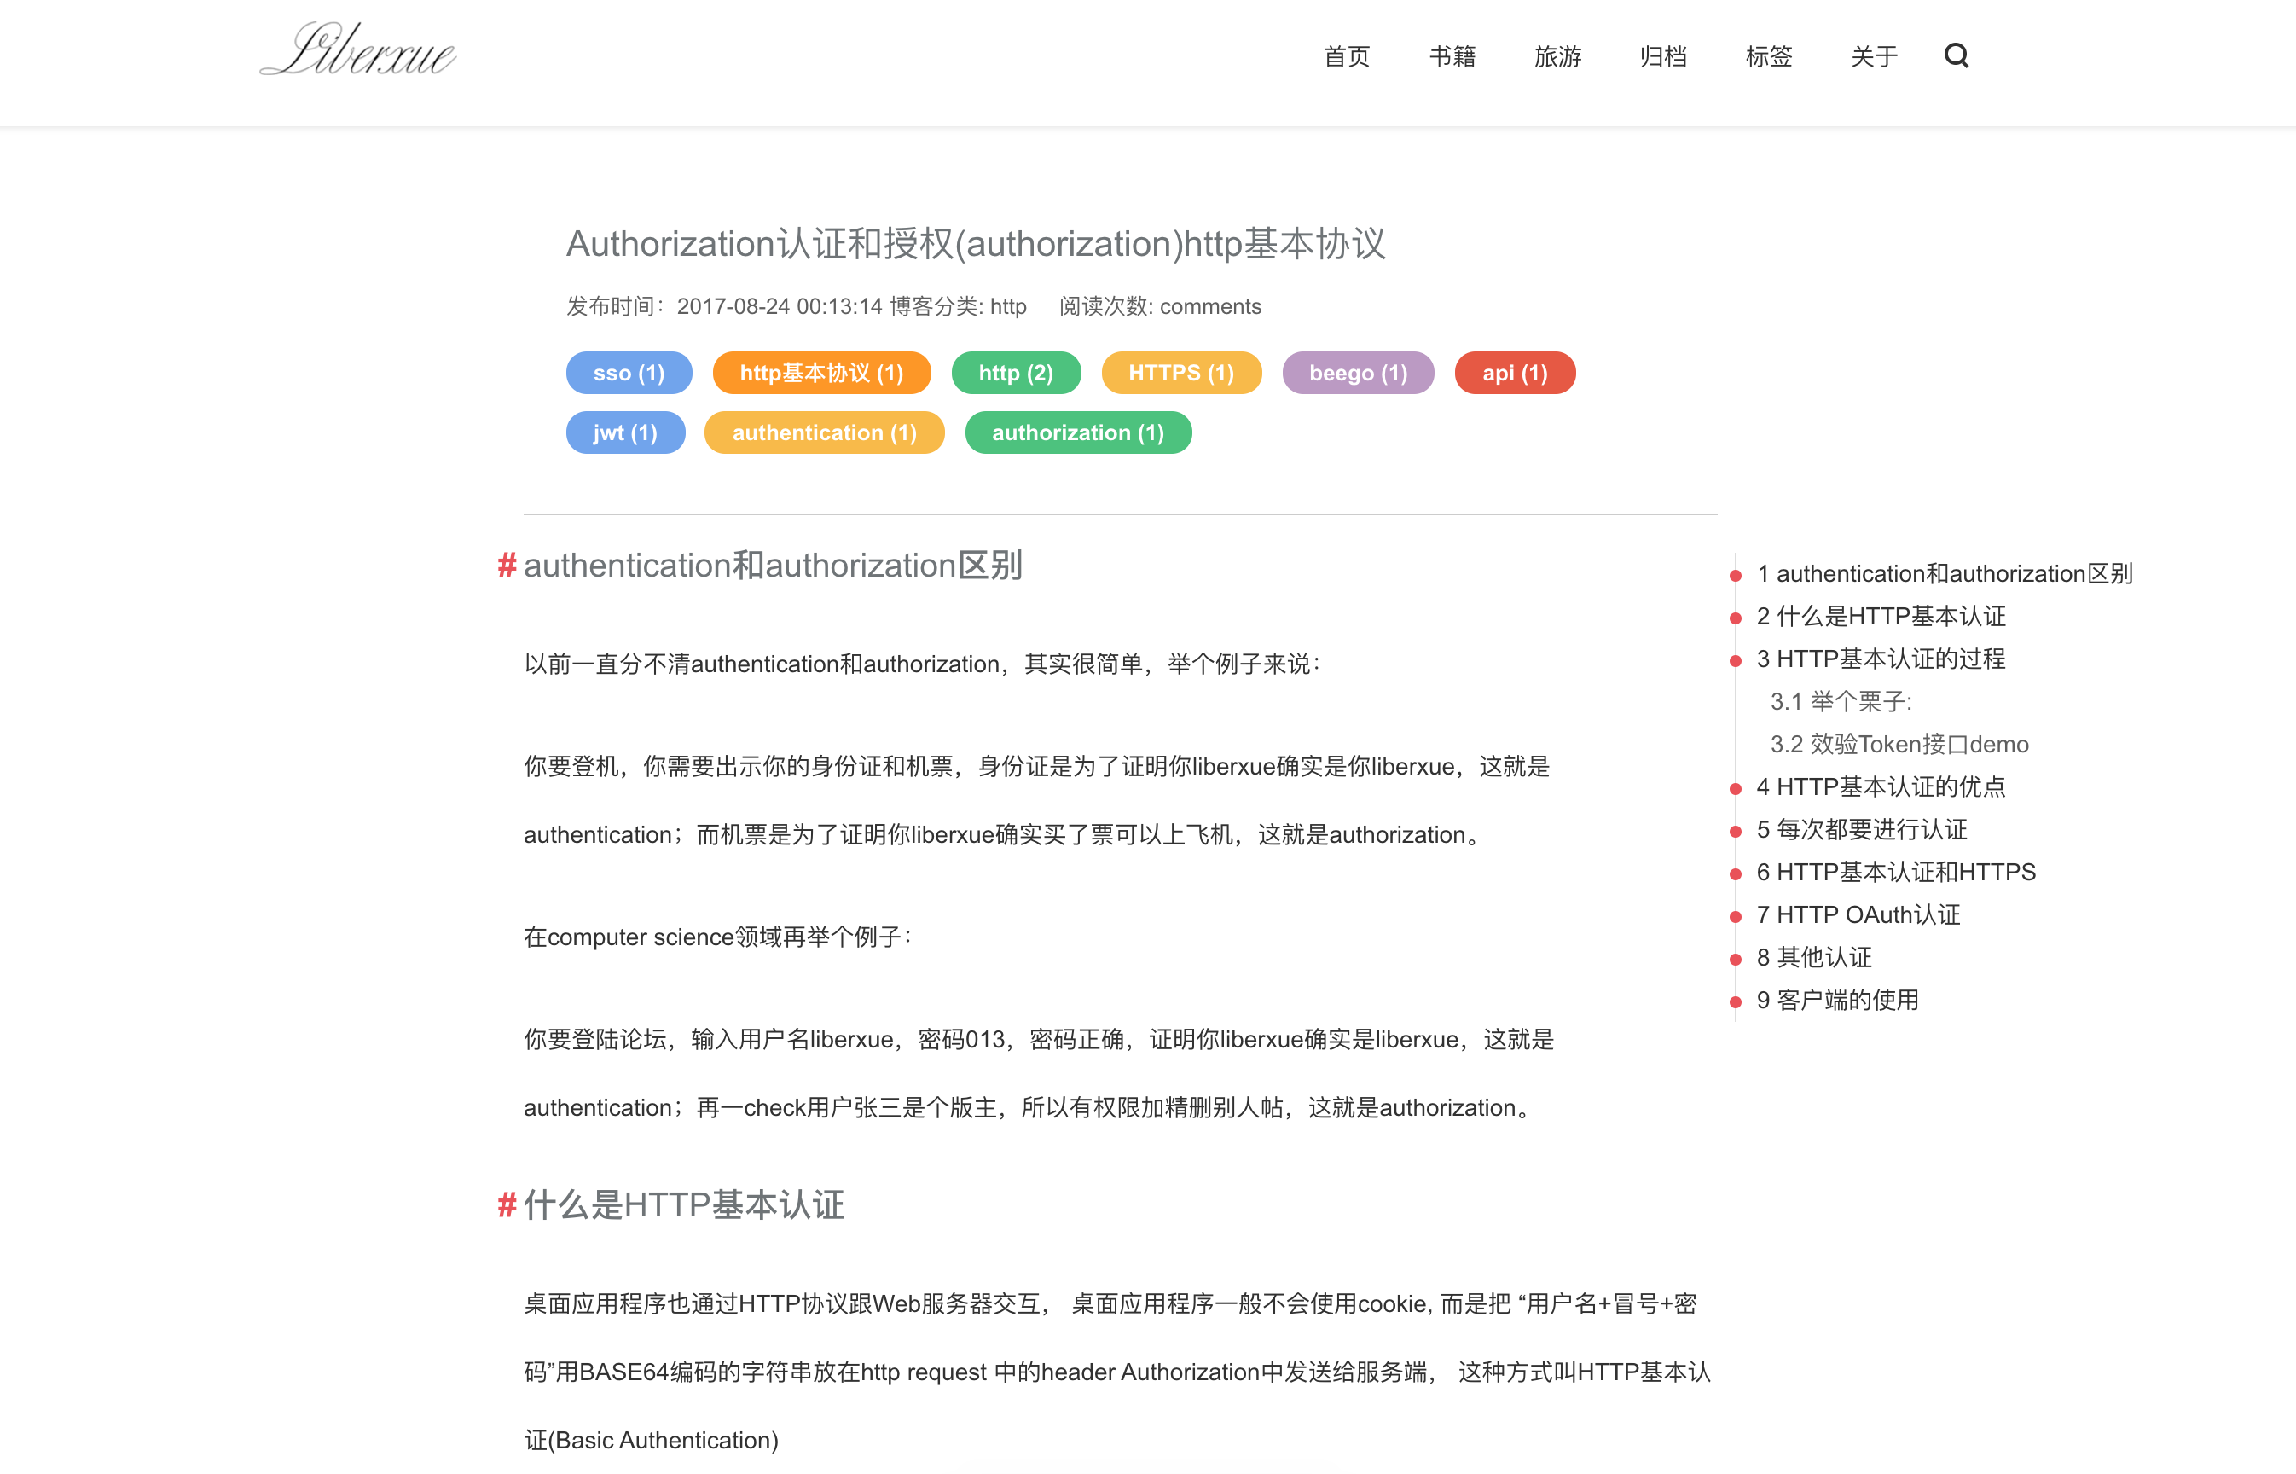Open the 归档 archive page
Screen dimensions: 2296x1474
[x=1662, y=56]
